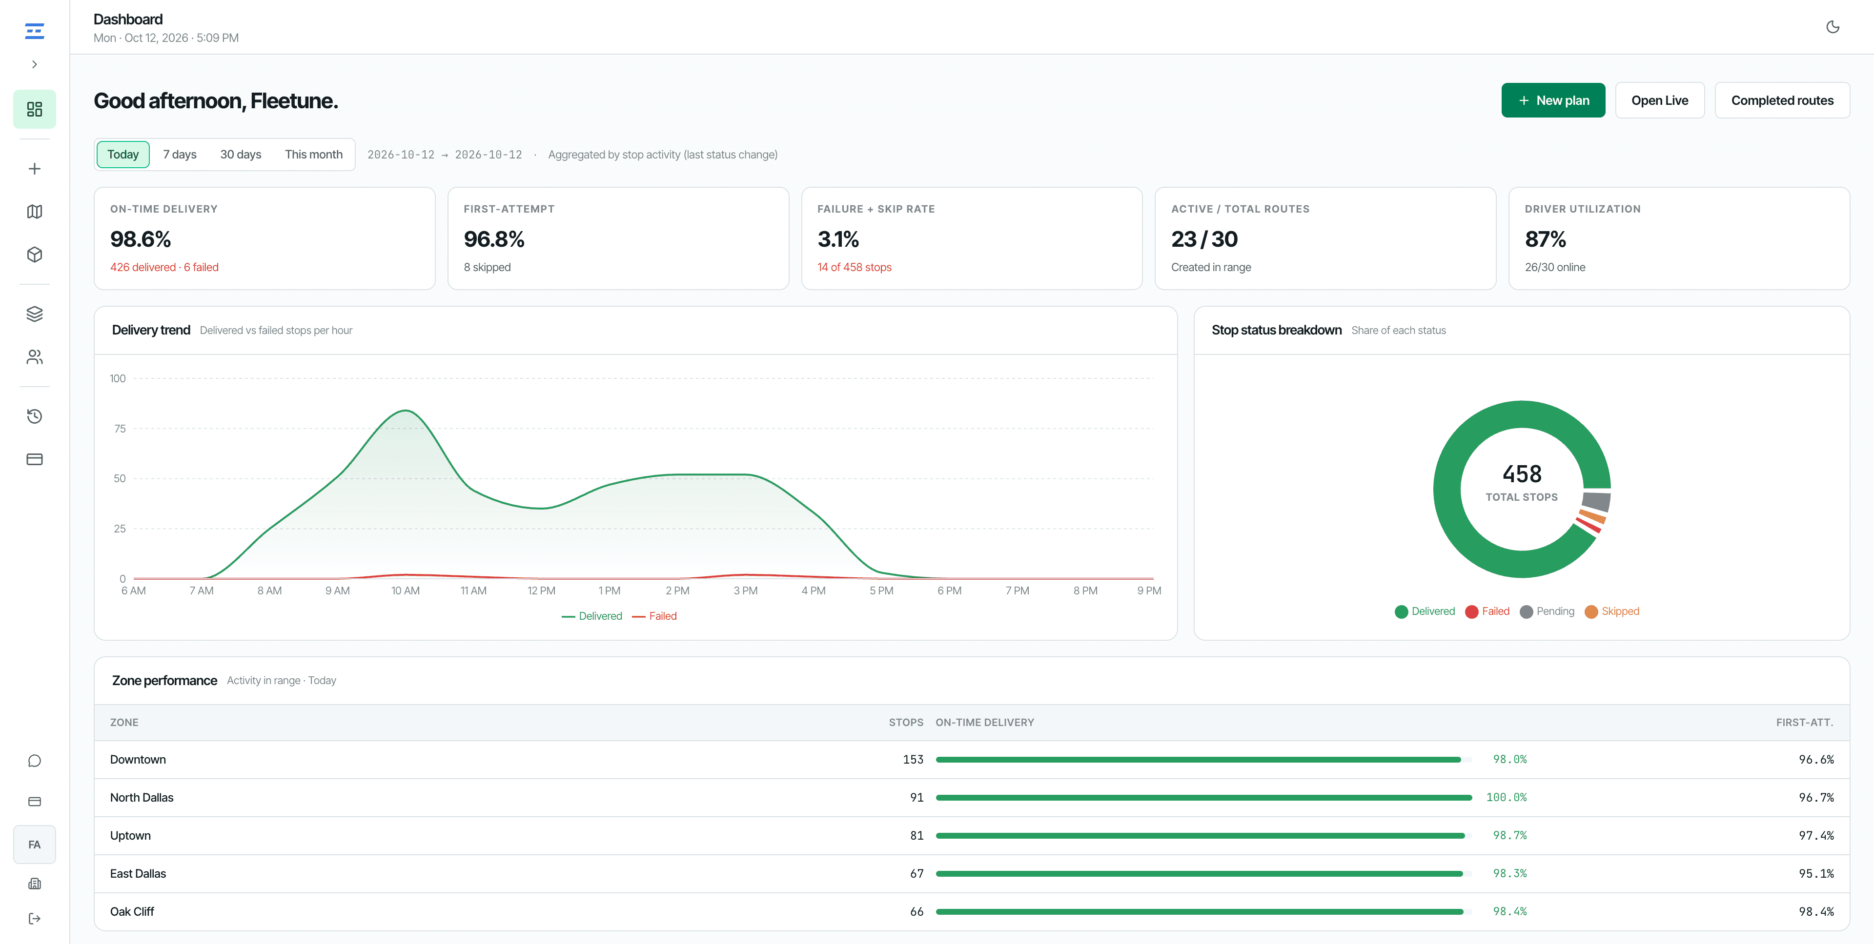Toggle Delivered in the donut chart legend
This screenshot has height=944, width=1874.
click(x=1425, y=611)
